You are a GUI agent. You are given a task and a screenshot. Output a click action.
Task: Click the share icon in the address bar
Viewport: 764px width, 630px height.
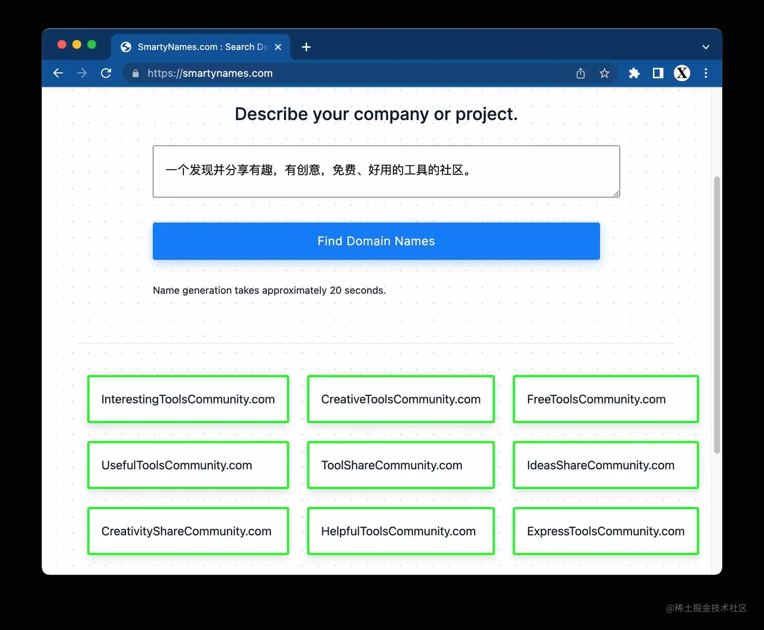(580, 73)
